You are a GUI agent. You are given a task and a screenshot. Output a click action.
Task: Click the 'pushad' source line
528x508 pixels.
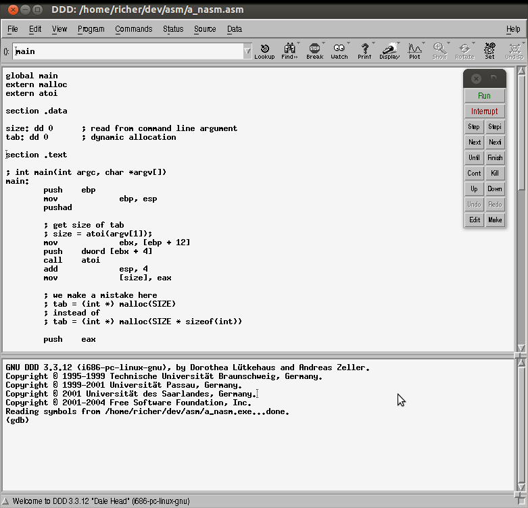57,207
